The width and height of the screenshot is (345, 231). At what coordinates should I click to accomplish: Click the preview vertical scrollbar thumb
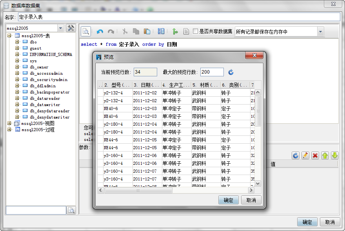[258, 111]
